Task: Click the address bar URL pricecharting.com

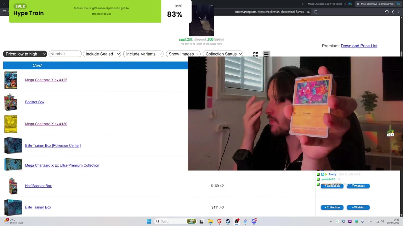Action: 269,12
